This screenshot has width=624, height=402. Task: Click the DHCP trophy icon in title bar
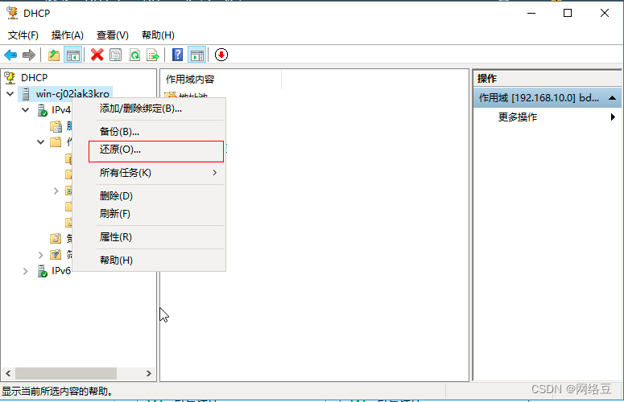coord(12,13)
